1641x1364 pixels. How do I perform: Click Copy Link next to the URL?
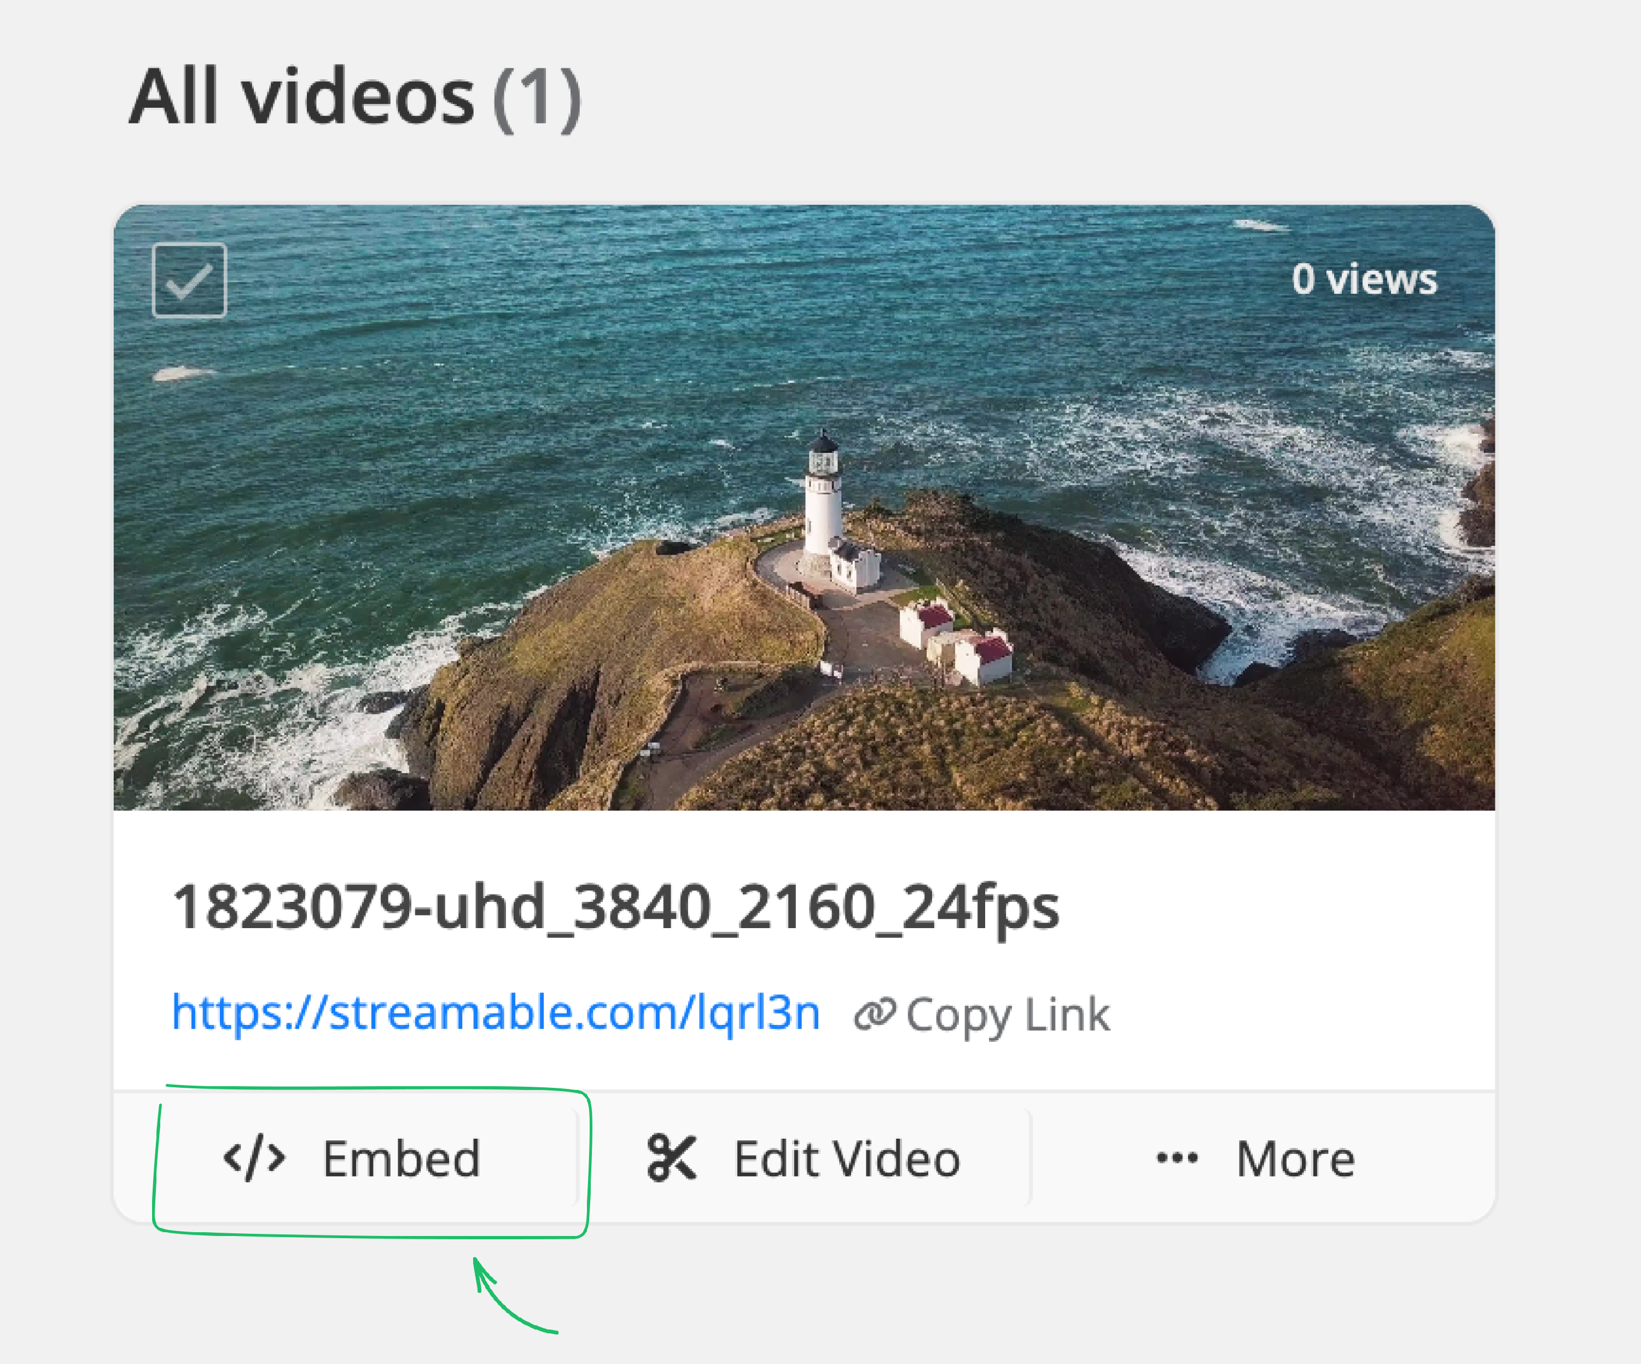coord(981,1015)
